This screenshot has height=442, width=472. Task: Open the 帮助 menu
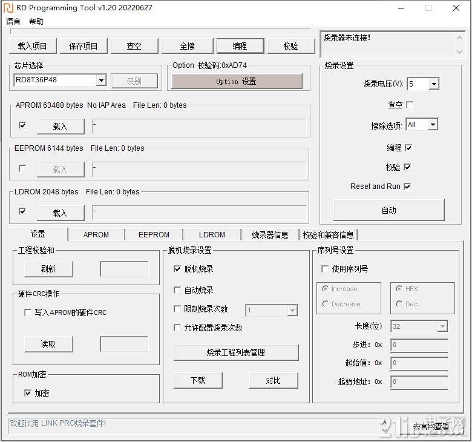36,21
